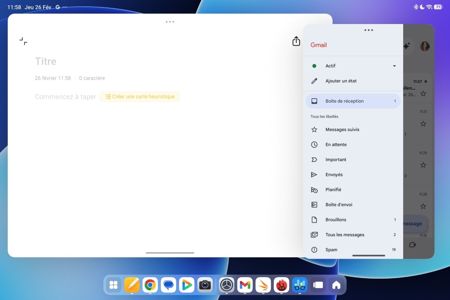Screen dimensions: 450x300
Task: Tap the Titre title input field
Action: [x=45, y=61]
